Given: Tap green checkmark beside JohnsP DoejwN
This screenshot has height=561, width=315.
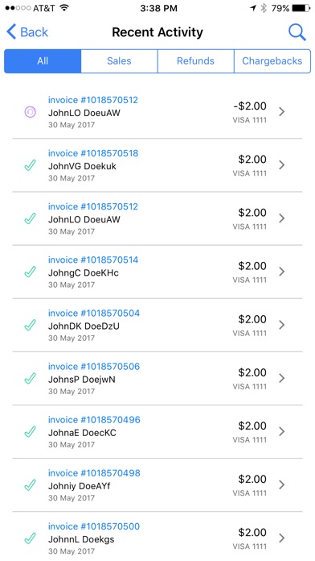Looking at the screenshot, I should [x=30, y=379].
